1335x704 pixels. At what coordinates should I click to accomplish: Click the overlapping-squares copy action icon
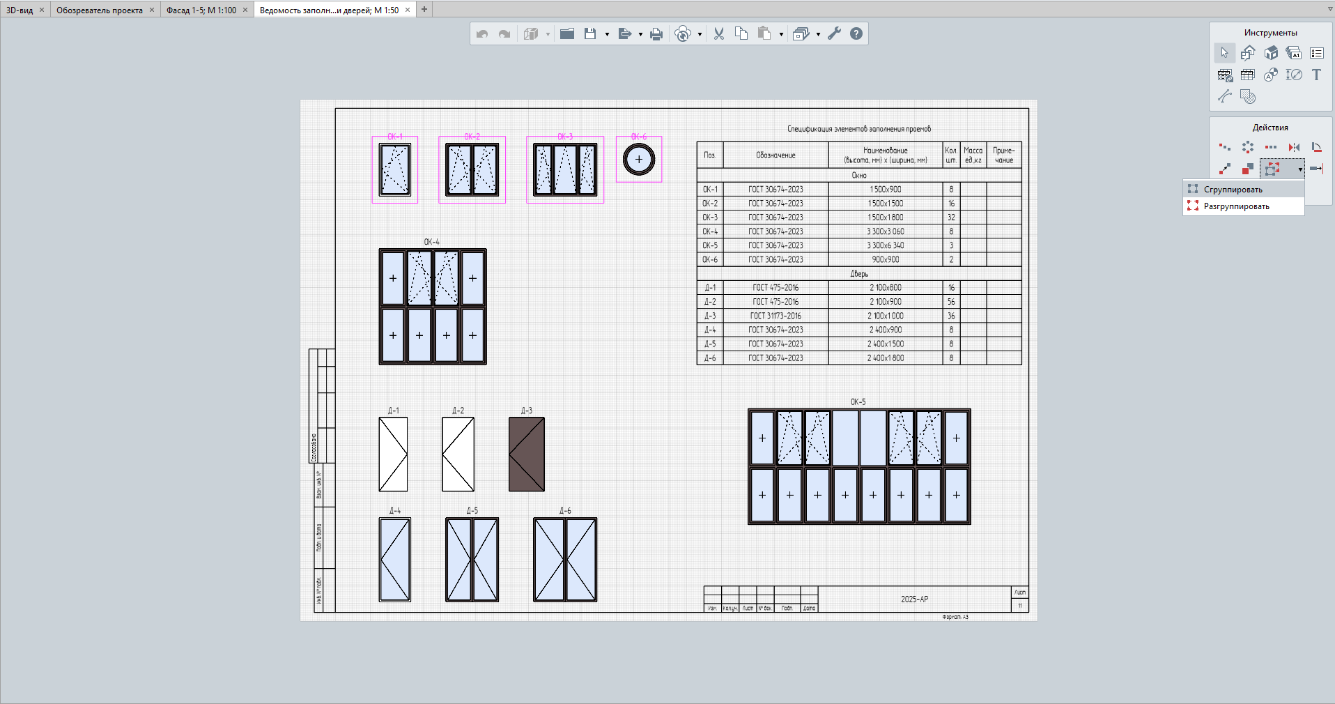click(1248, 169)
